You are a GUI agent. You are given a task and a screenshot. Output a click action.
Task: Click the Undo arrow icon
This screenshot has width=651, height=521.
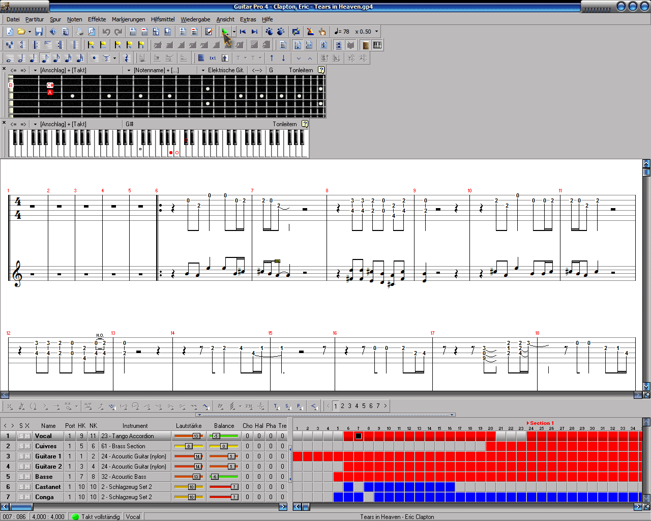pos(106,32)
